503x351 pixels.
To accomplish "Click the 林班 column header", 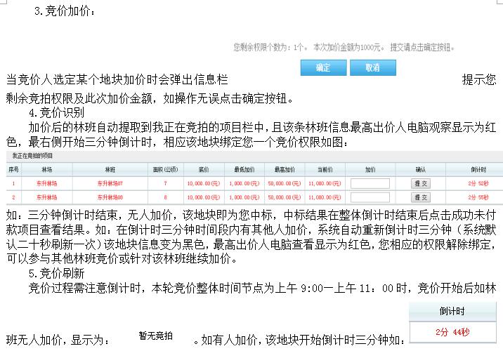I will tap(110, 169).
